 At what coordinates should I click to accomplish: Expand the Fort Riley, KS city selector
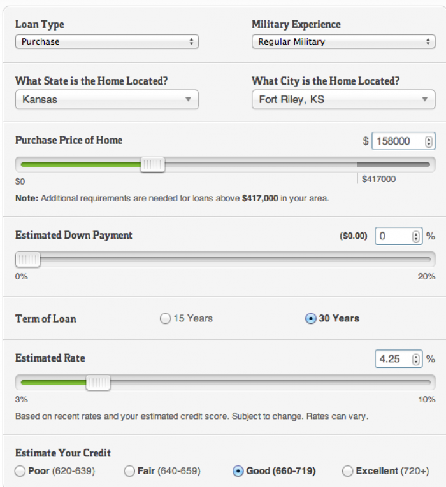click(x=343, y=99)
